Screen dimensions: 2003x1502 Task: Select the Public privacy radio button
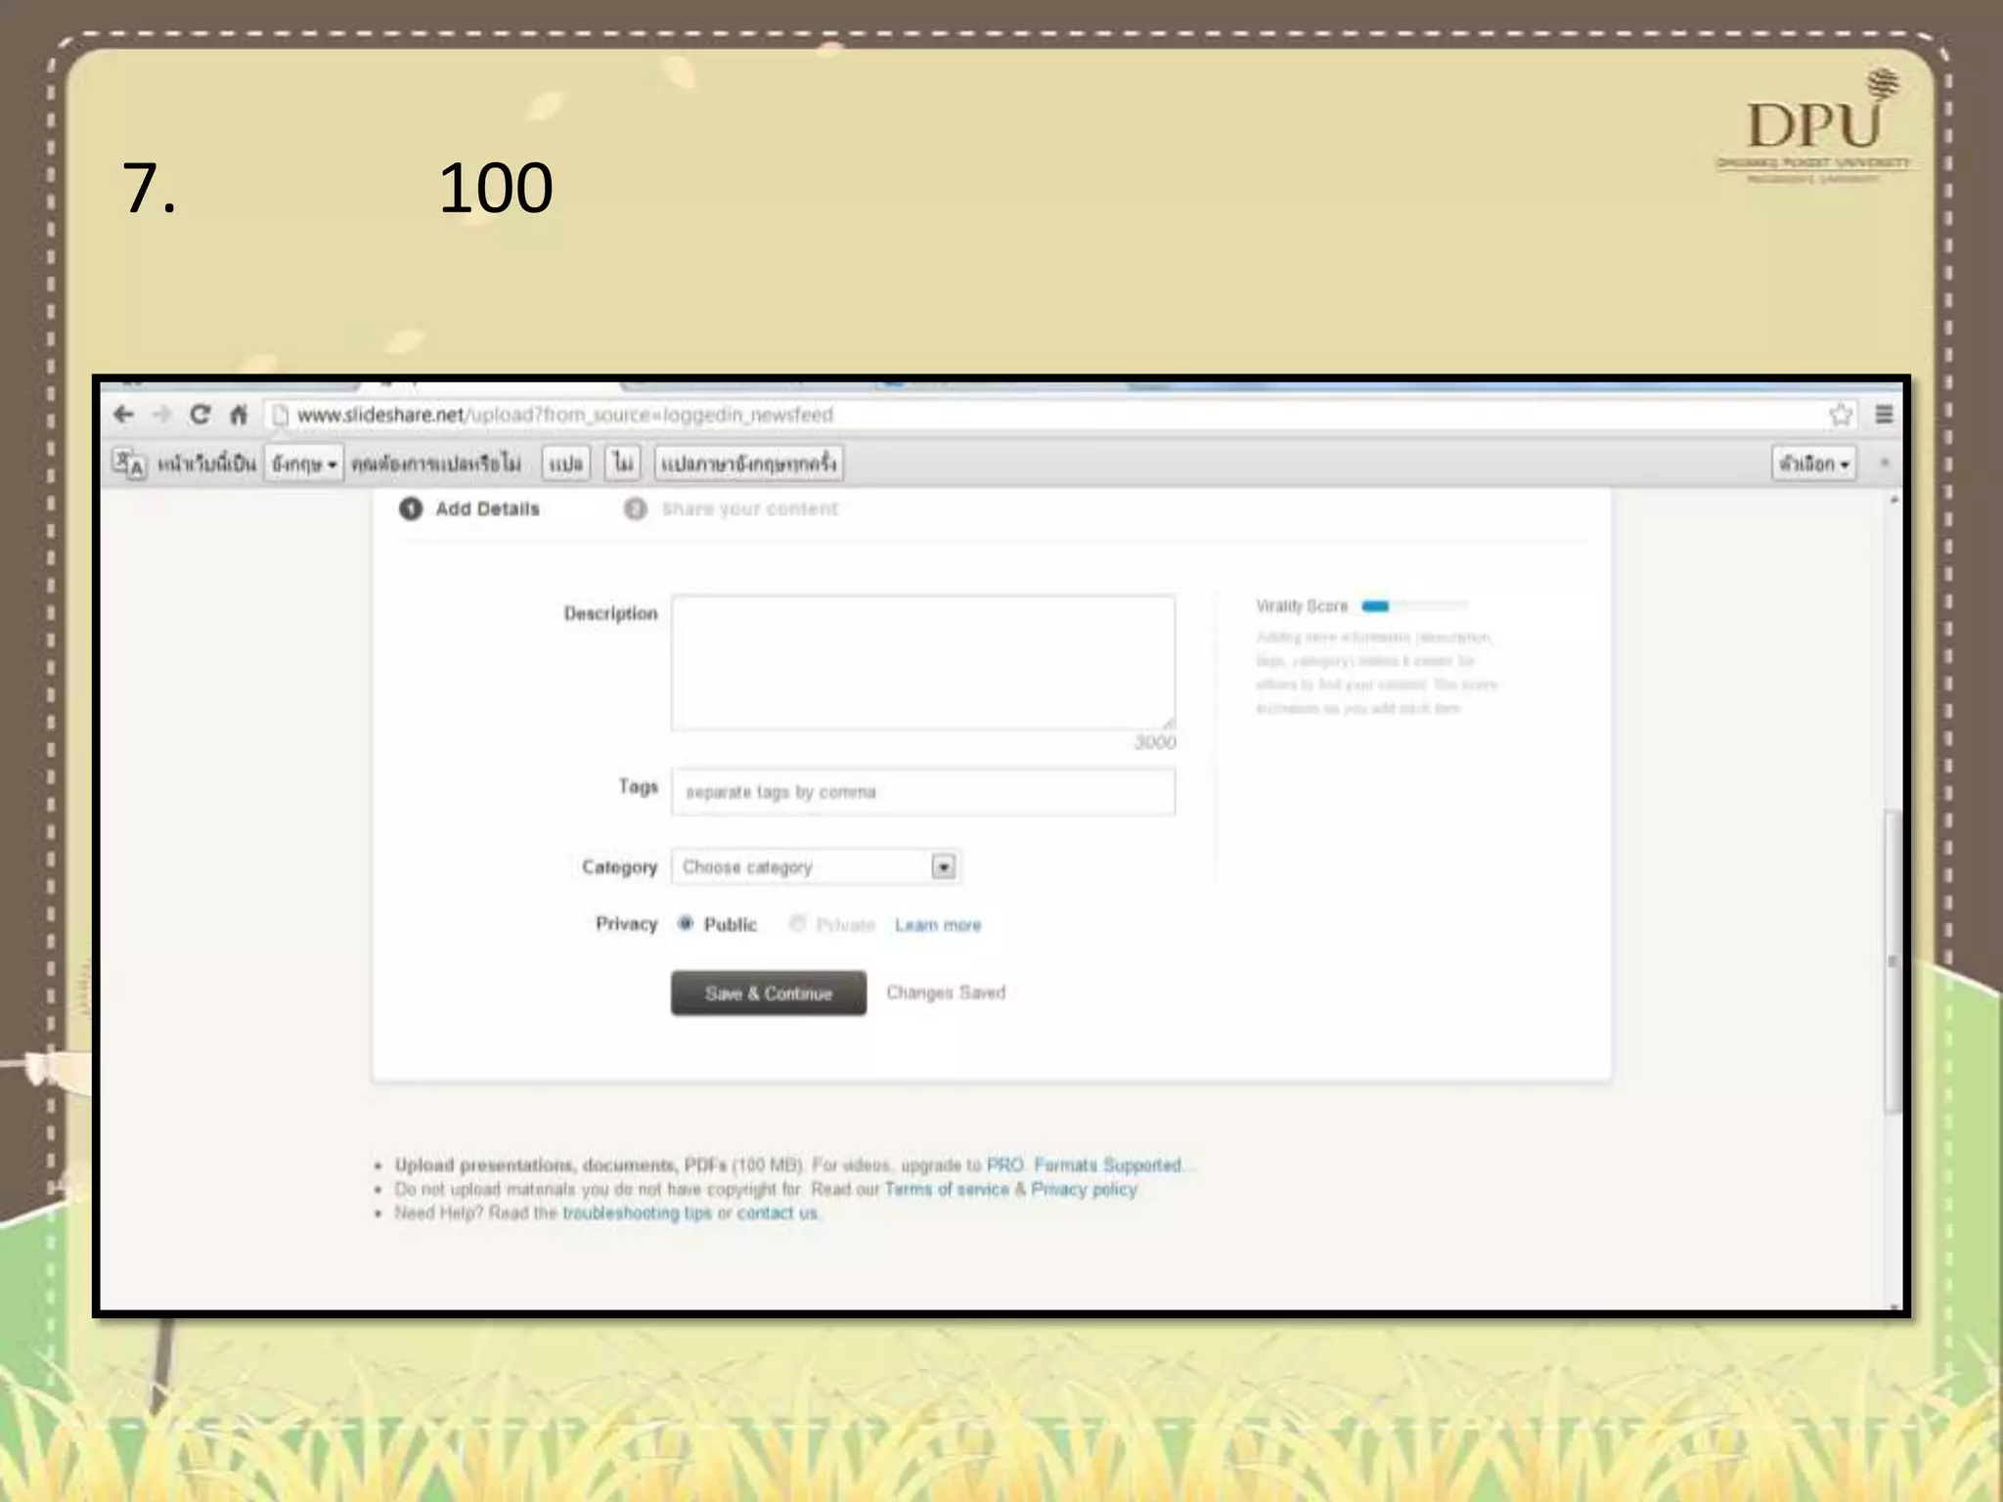pyautogui.click(x=686, y=923)
